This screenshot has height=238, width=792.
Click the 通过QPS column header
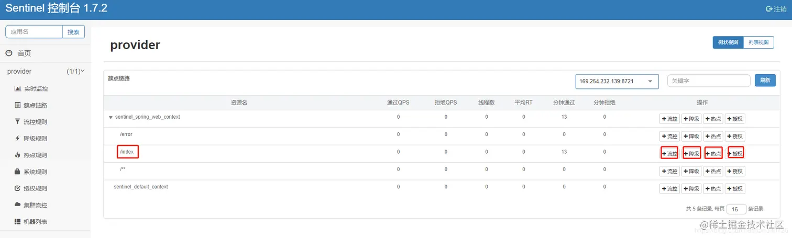point(398,103)
